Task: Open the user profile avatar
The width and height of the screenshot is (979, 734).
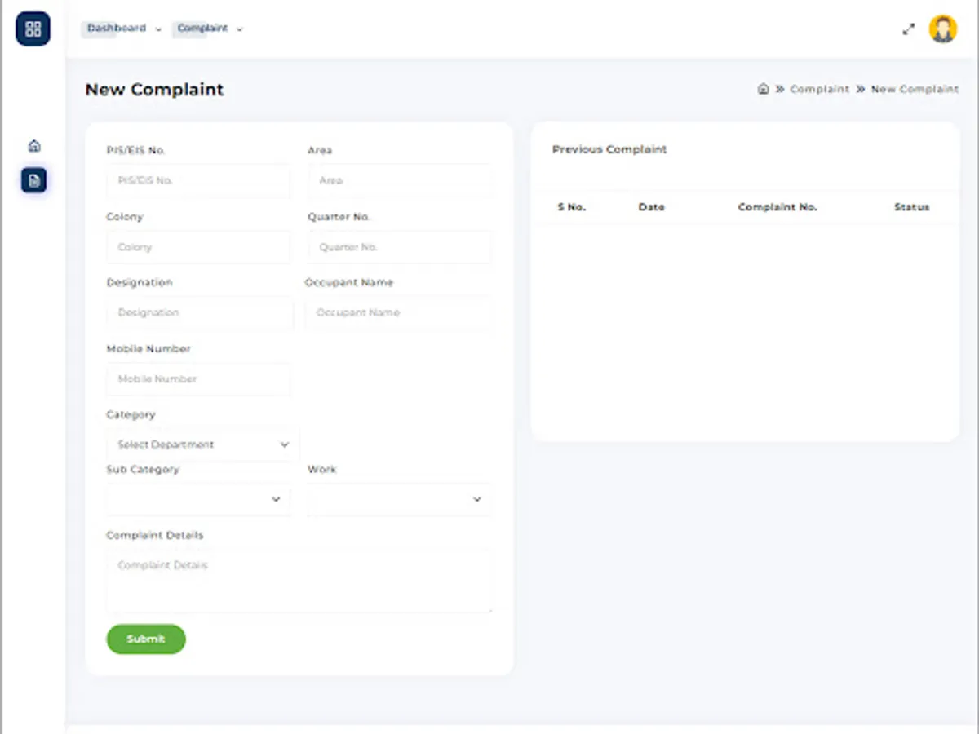Action: click(x=943, y=29)
